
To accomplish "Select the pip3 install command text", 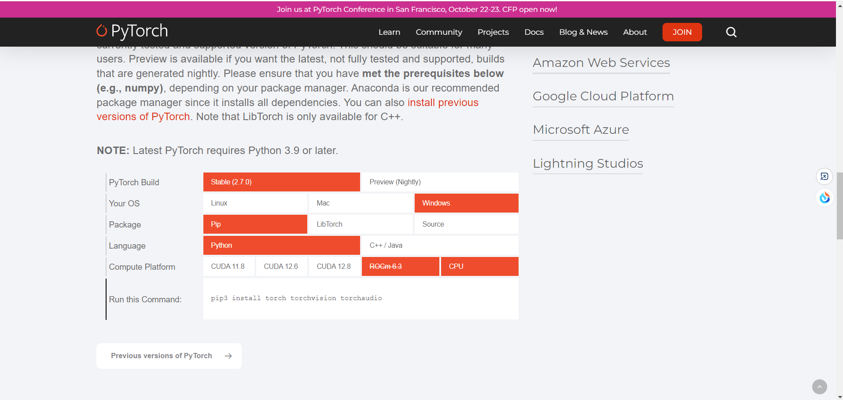I will tap(296, 298).
